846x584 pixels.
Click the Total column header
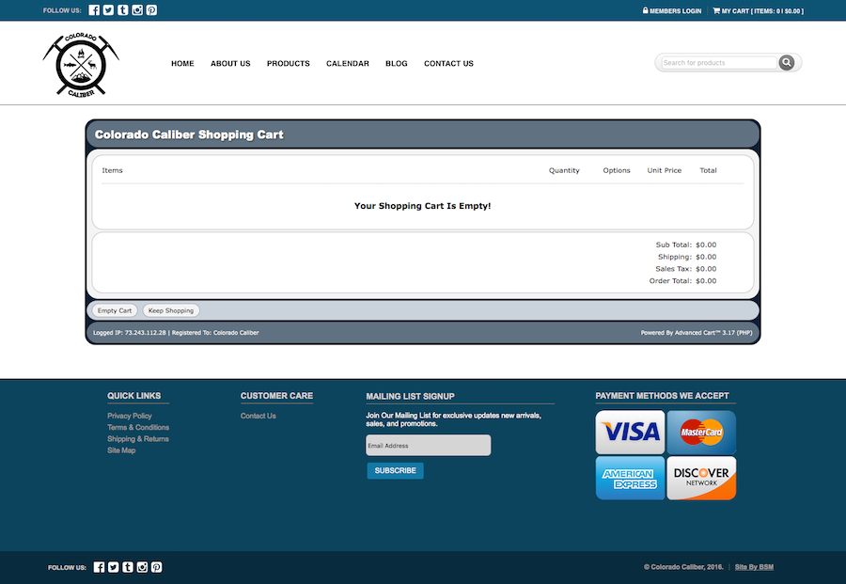[x=709, y=170]
